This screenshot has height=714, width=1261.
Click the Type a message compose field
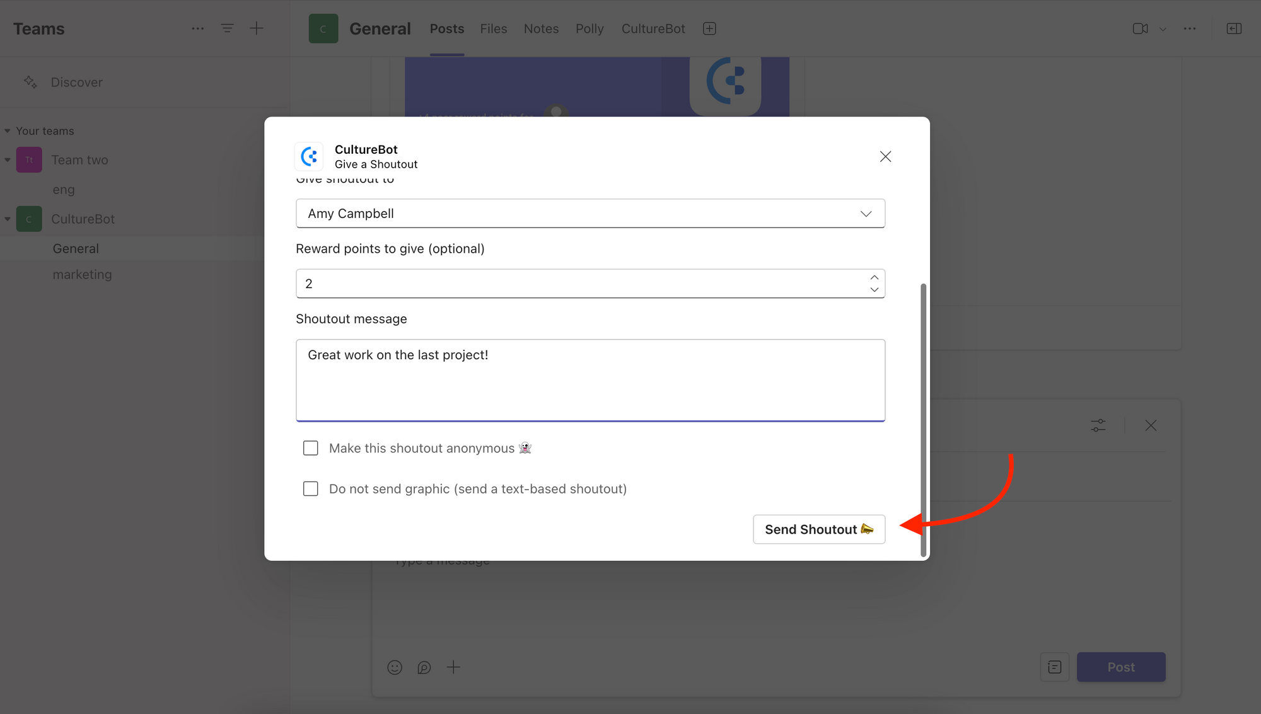click(443, 560)
